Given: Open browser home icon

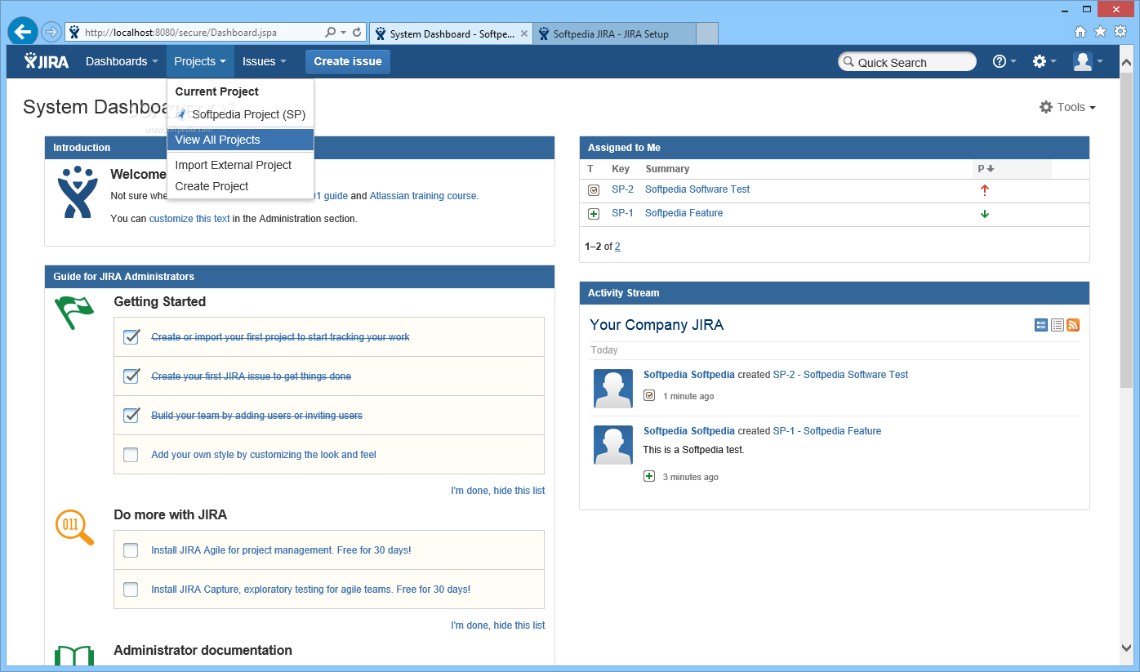Looking at the screenshot, I should [1080, 32].
